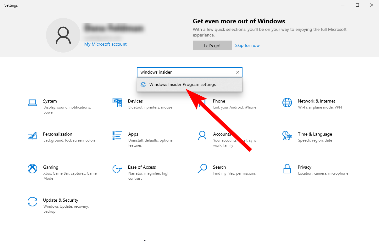The width and height of the screenshot is (379, 241).
Task: Click the user profile avatar picture
Action: pos(63,35)
